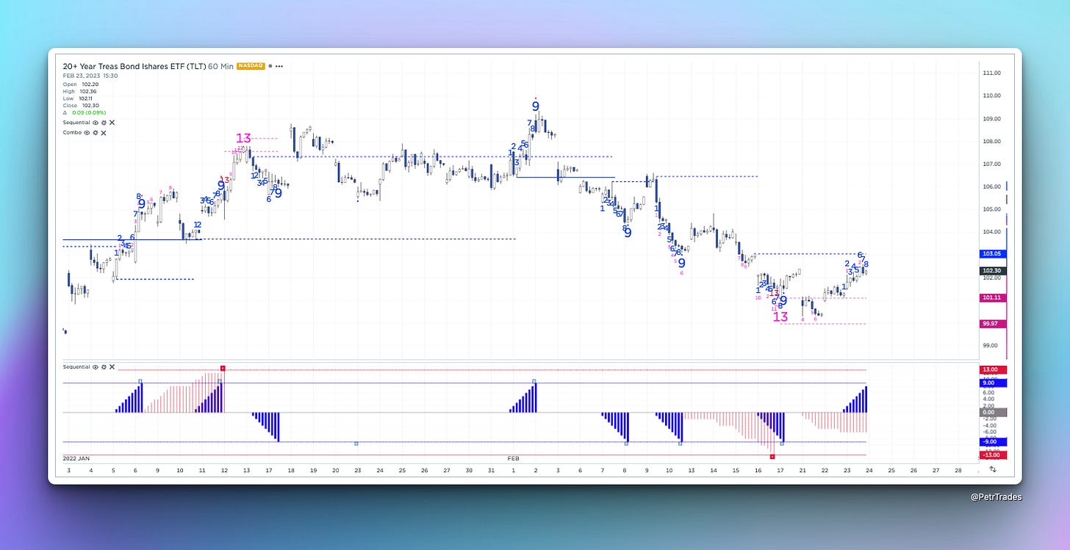
Task: Open settings gear of the lower-panel Sequential study
Action: tap(103, 366)
